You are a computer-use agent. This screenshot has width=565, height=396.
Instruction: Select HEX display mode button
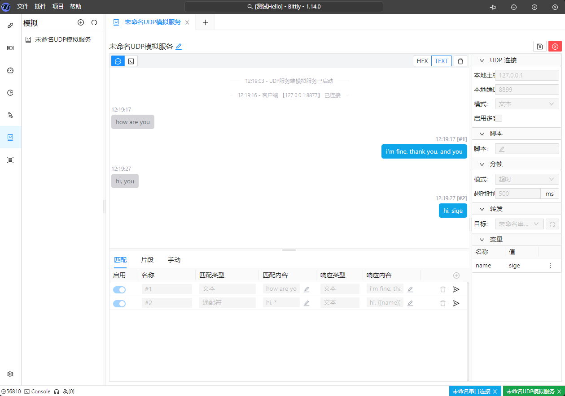tap(422, 61)
